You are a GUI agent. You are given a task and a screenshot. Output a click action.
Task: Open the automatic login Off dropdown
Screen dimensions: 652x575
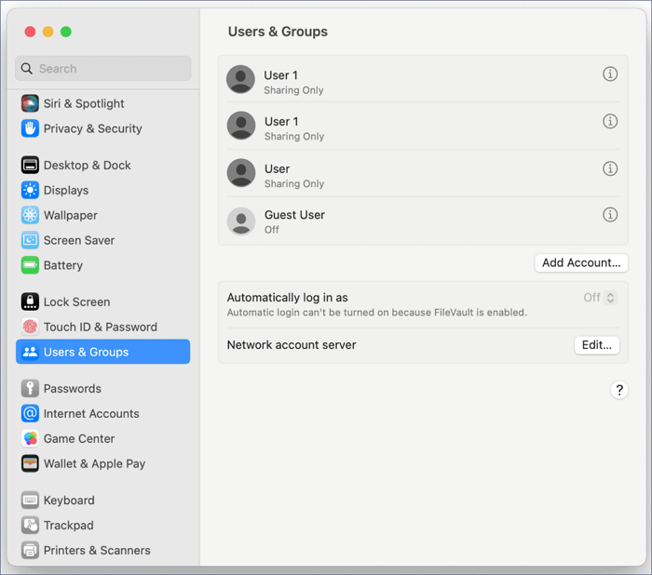click(600, 298)
